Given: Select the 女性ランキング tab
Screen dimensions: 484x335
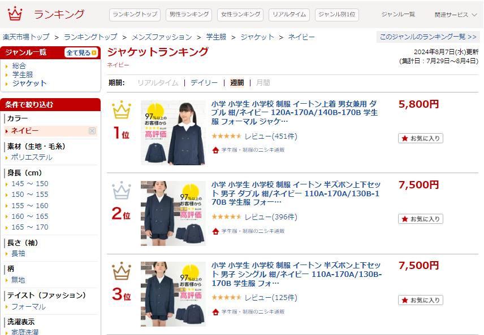Looking at the screenshot, I should (x=240, y=15).
